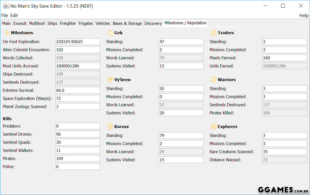Open the File menu

tap(5, 15)
